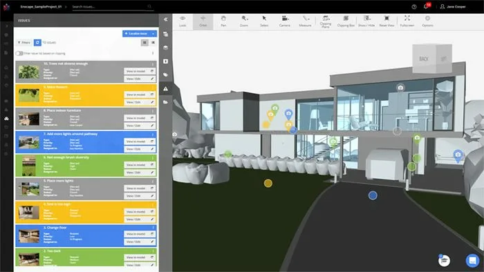Open the Clipping Plane tool dropdown
This screenshot has height=272, width=484.
(326, 21)
